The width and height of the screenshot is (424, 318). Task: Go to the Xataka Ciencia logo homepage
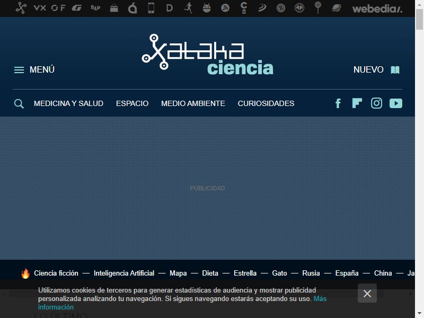(207, 55)
